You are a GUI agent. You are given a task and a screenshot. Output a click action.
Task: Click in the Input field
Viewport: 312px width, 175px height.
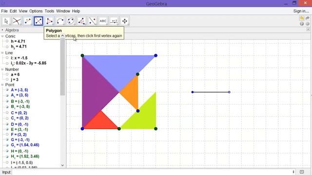click(x=151, y=172)
